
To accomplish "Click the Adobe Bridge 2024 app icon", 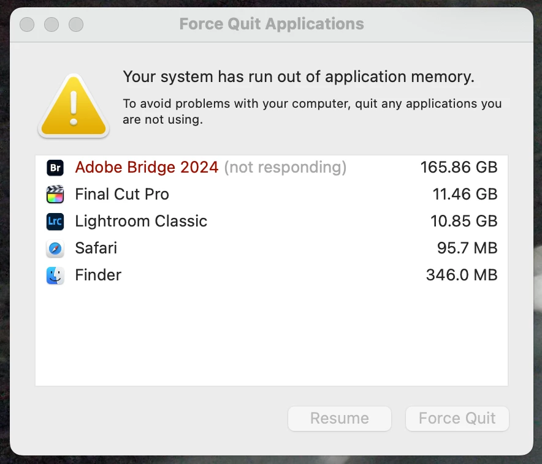I will 55,168.
